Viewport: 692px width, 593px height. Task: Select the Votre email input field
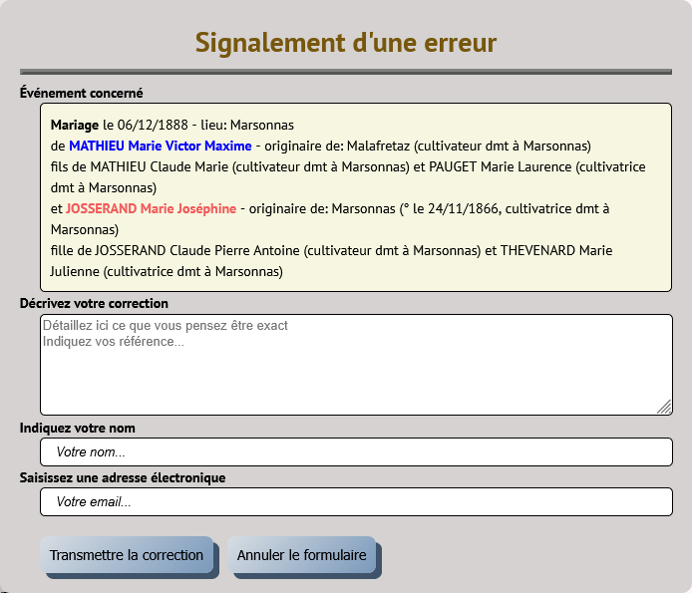pos(356,502)
